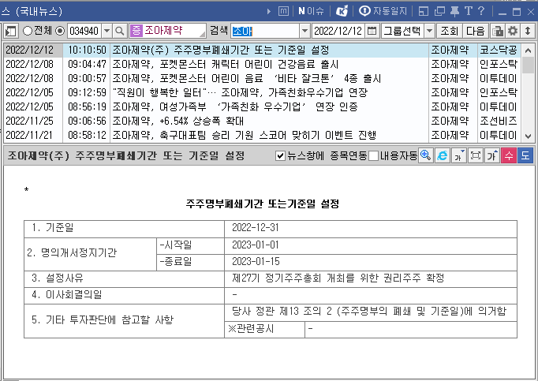Click the boxed m icon in title bar
The width and height of the screenshot is (538, 381).
(x=283, y=11)
